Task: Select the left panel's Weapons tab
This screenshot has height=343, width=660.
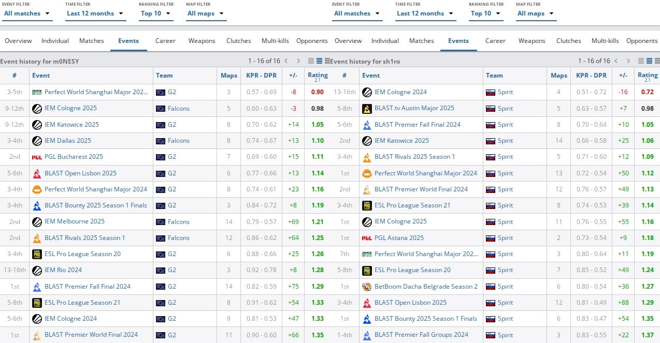Action: coord(202,41)
